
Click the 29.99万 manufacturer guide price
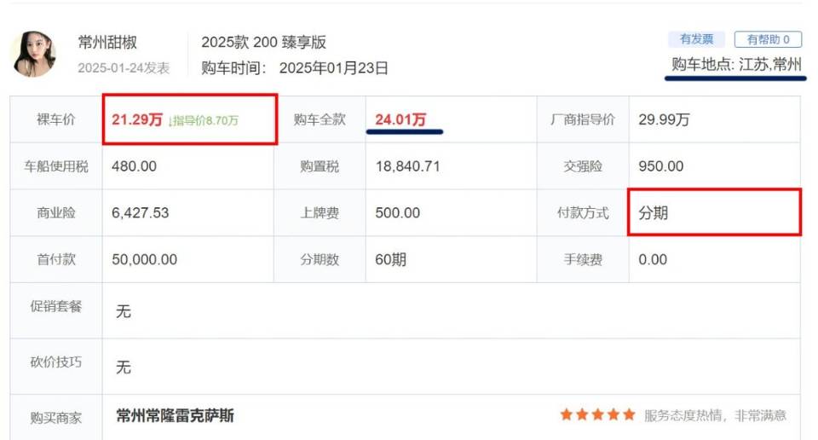(x=664, y=120)
